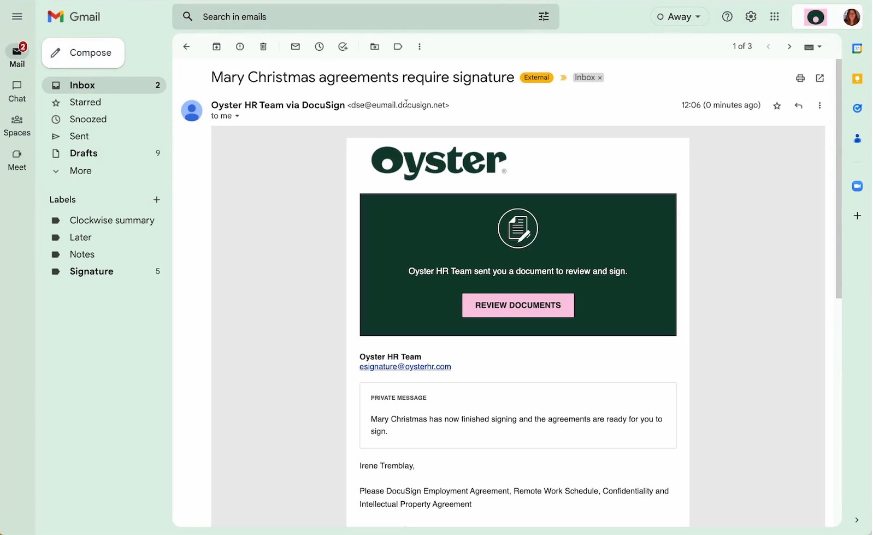Click the search magnifier icon

[x=187, y=16]
